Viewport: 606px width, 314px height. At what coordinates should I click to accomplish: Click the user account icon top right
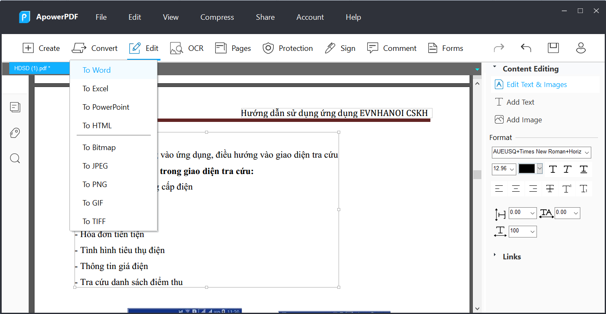[581, 48]
